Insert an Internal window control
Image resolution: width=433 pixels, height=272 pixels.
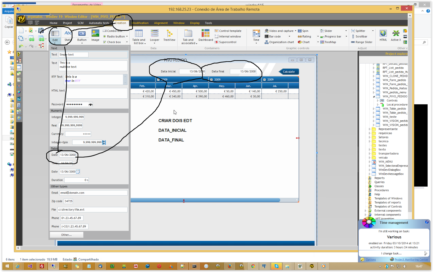pos(228,37)
